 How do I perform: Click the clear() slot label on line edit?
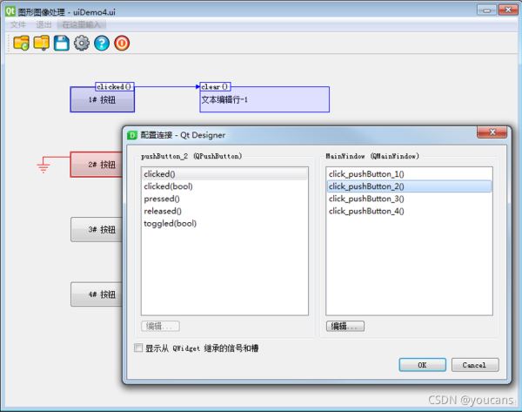pos(215,86)
